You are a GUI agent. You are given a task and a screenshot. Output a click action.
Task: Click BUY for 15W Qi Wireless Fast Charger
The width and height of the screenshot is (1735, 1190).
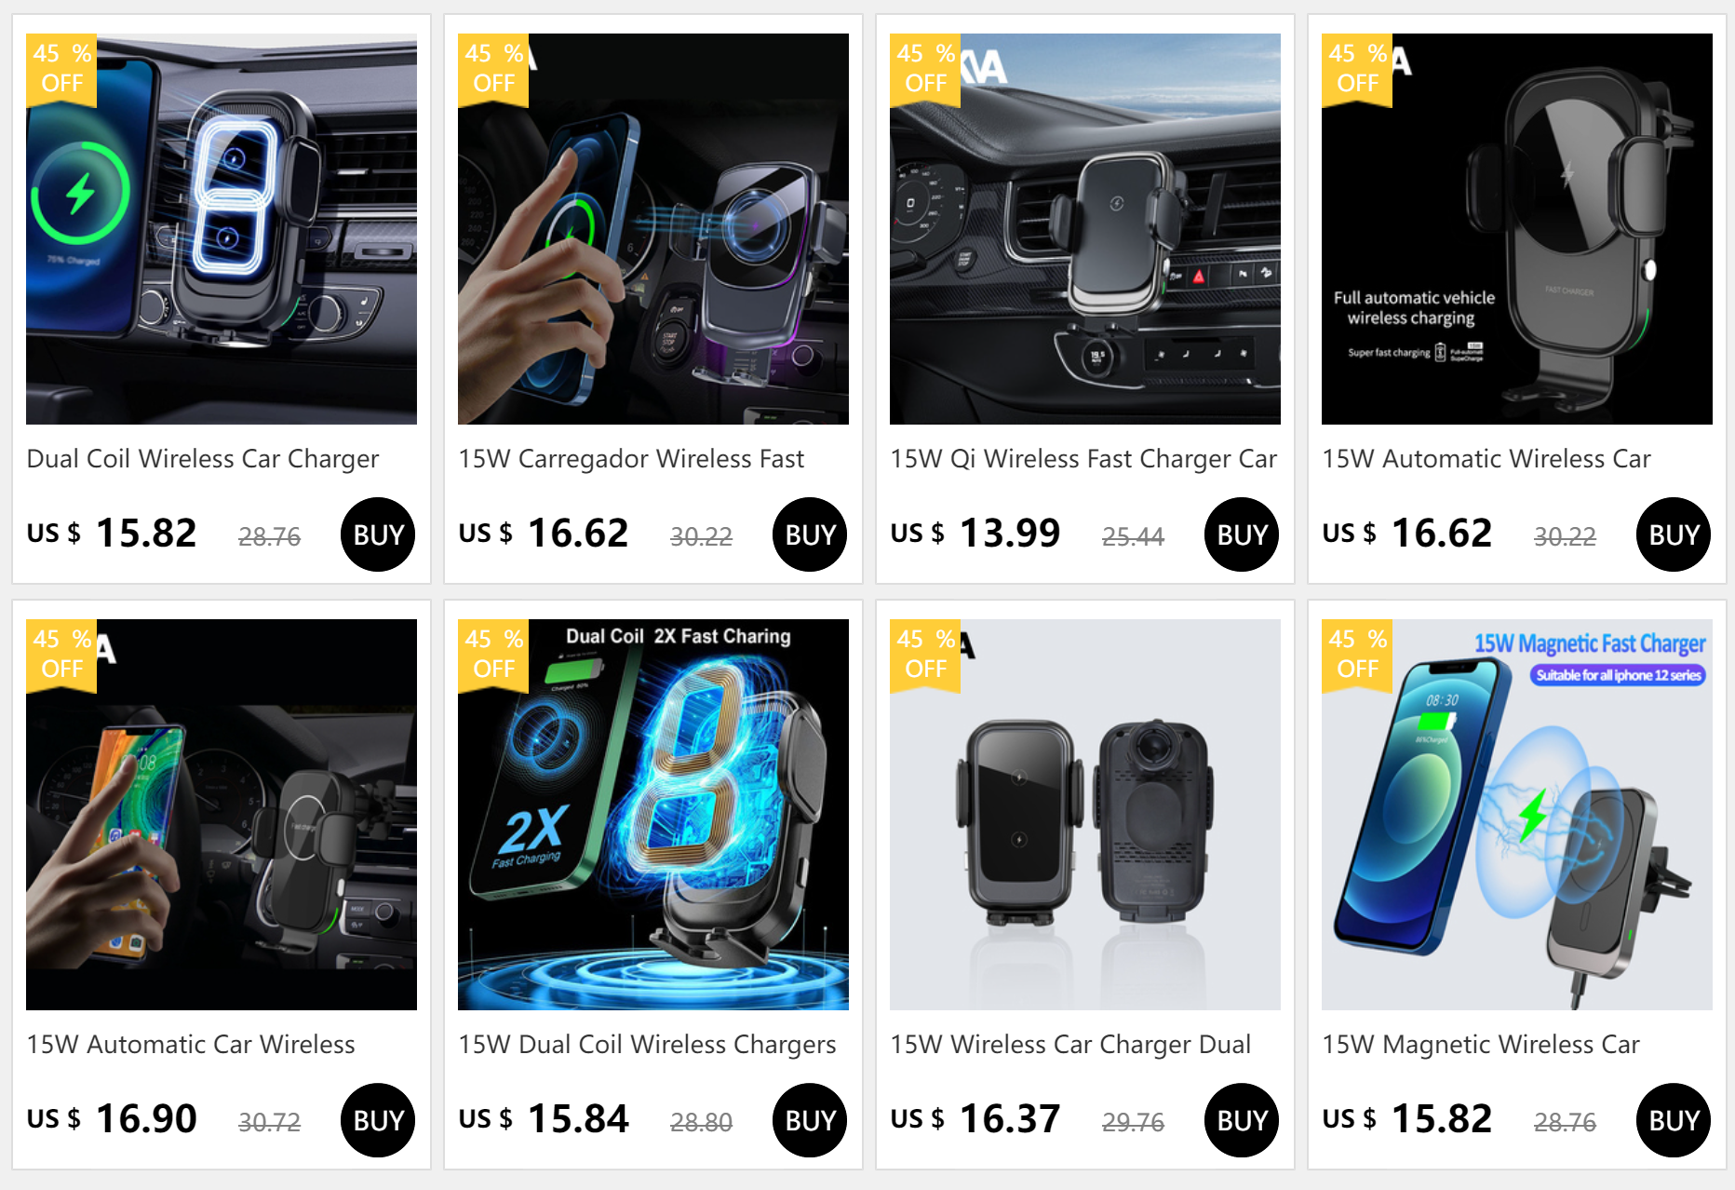click(x=1242, y=534)
